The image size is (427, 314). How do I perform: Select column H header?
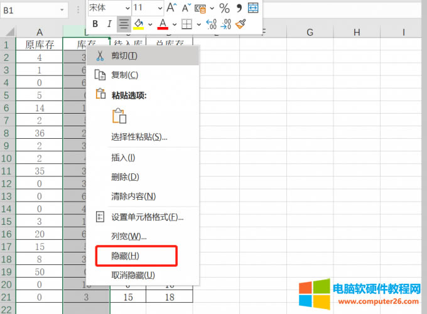point(357,32)
